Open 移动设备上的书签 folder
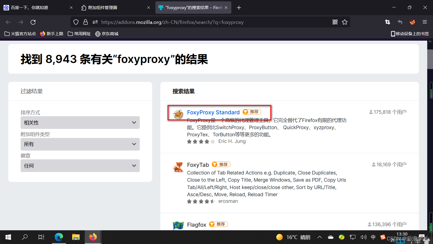This screenshot has width=433, height=244. pyautogui.click(x=410, y=34)
